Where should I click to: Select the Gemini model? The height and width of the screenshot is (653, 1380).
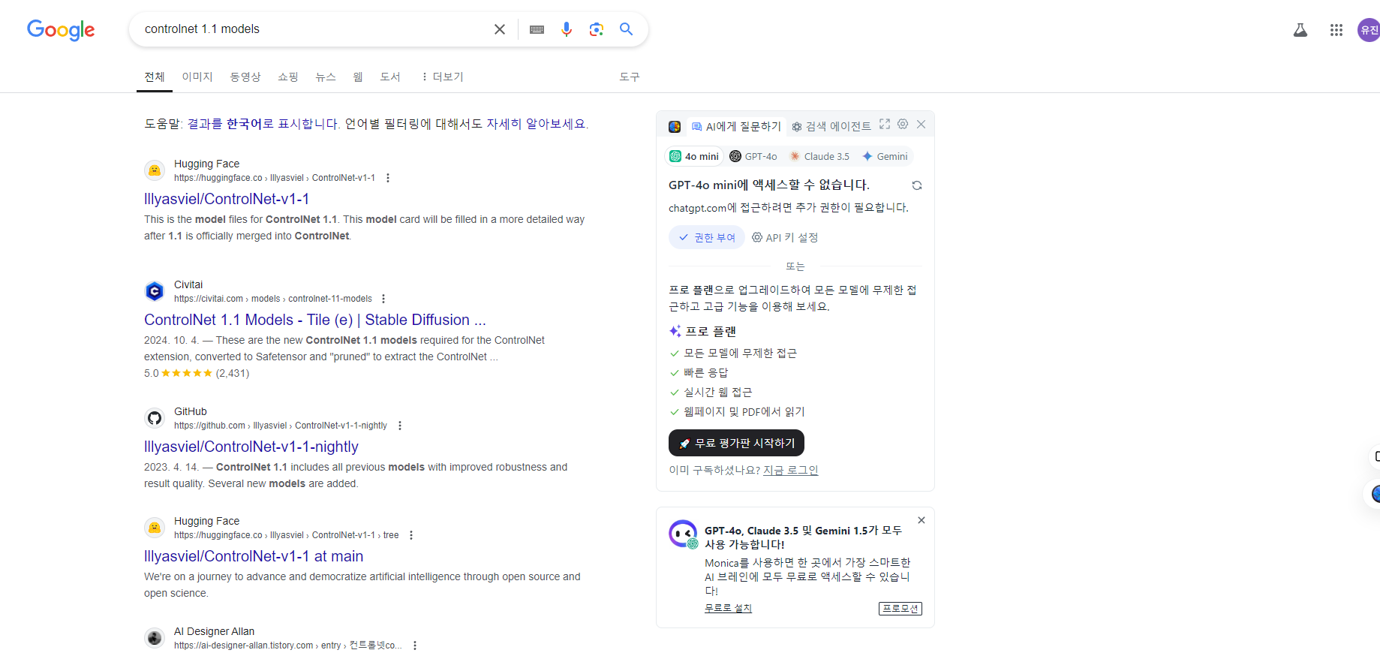(x=885, y=156)
